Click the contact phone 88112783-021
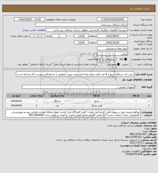The height and width of the screenshot is (173, 158). (x=134, y=137)
